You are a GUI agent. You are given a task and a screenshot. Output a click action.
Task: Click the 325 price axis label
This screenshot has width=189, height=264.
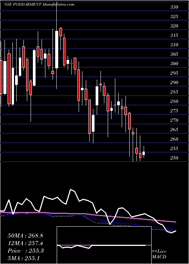click(174, 17)
